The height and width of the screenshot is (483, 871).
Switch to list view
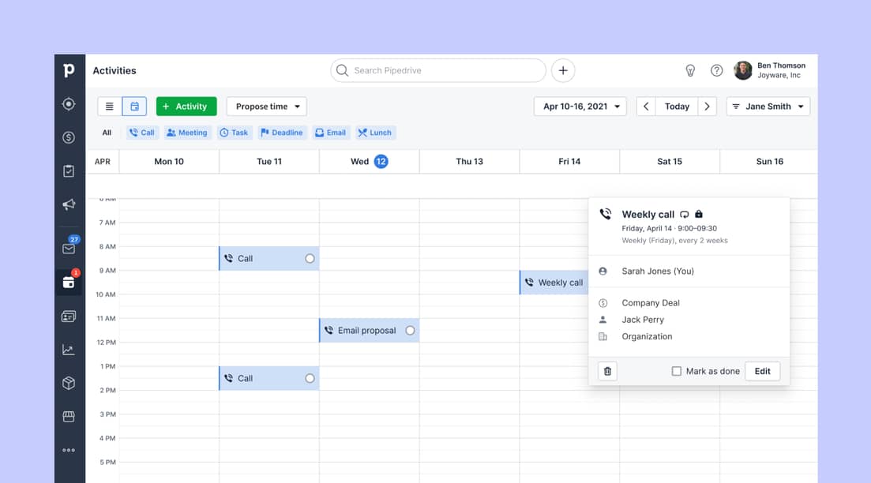pos(110,107)
